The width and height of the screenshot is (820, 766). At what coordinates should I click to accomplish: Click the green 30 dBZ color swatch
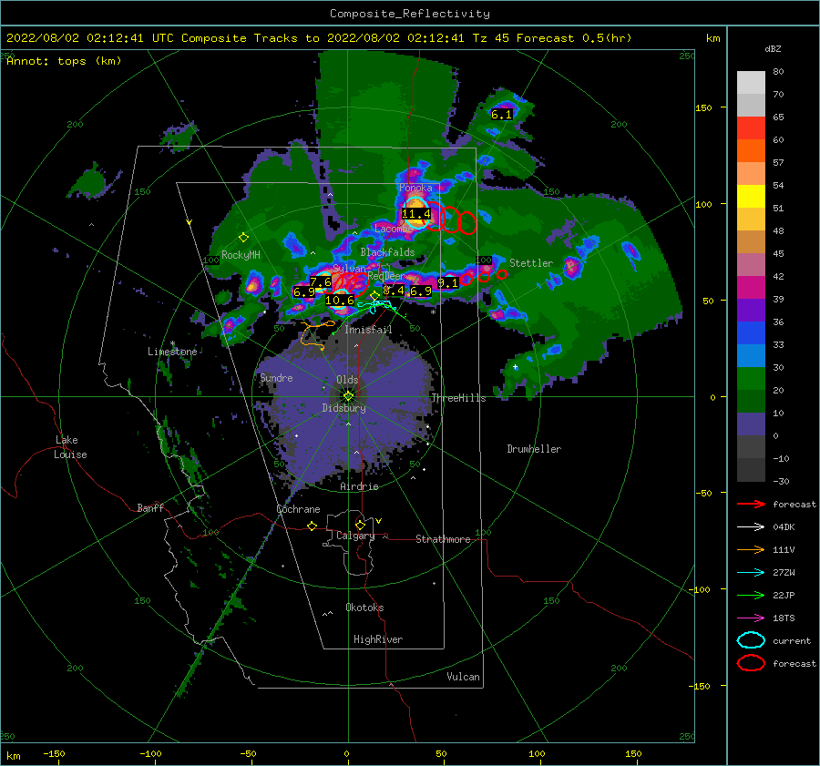click(x=751, y=379)
